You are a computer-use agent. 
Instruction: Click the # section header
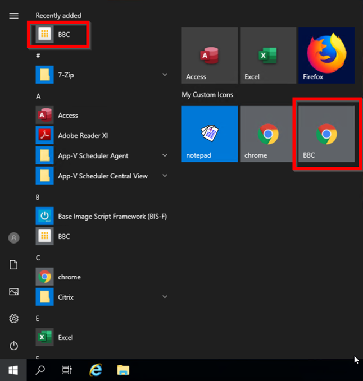[x=38, y=56]
